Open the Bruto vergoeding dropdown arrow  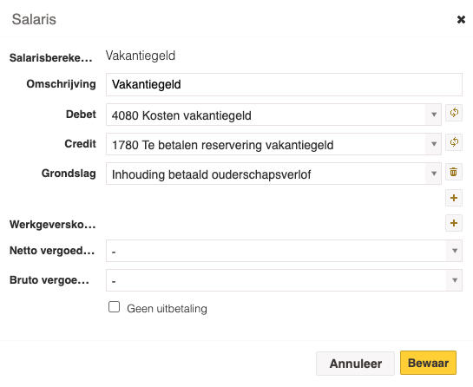(455, 280)
